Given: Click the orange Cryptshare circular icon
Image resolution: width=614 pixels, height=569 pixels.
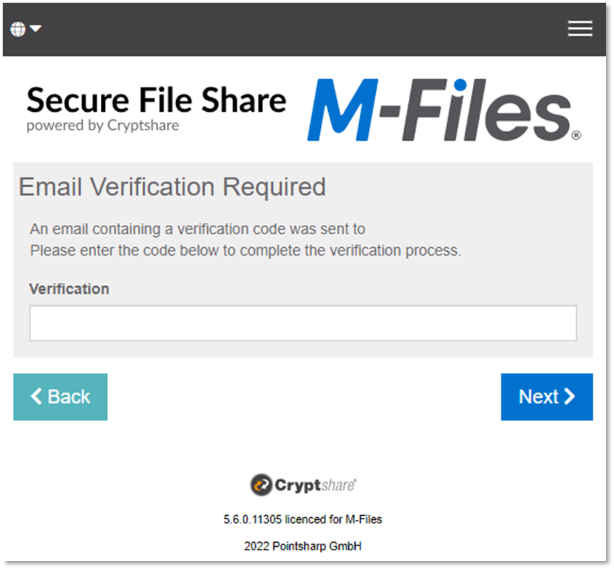Looking at the screenshot, I should (261, 485).
